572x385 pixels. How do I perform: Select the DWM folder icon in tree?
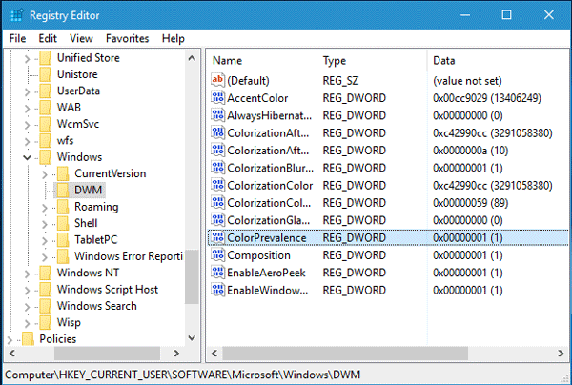pyautogui.click(x=63, y=190)
